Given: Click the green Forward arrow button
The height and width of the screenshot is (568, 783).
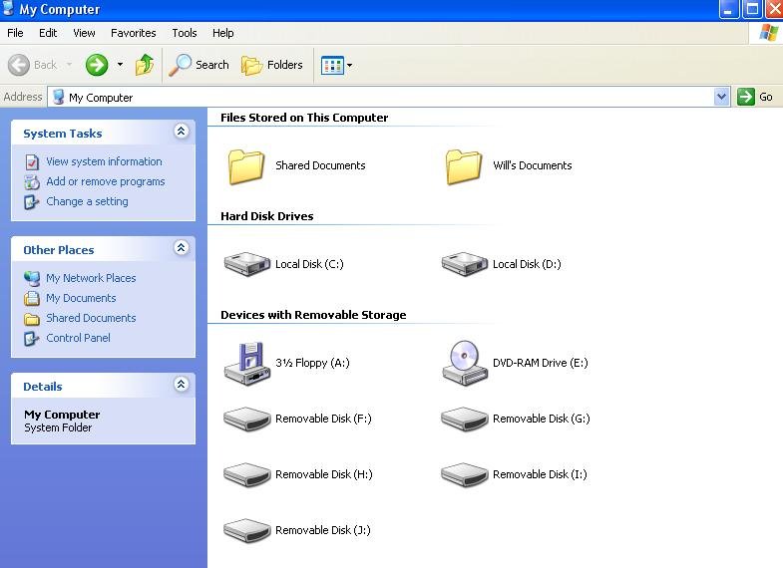Looking at the screenshot, I should [x=97, y=65].
